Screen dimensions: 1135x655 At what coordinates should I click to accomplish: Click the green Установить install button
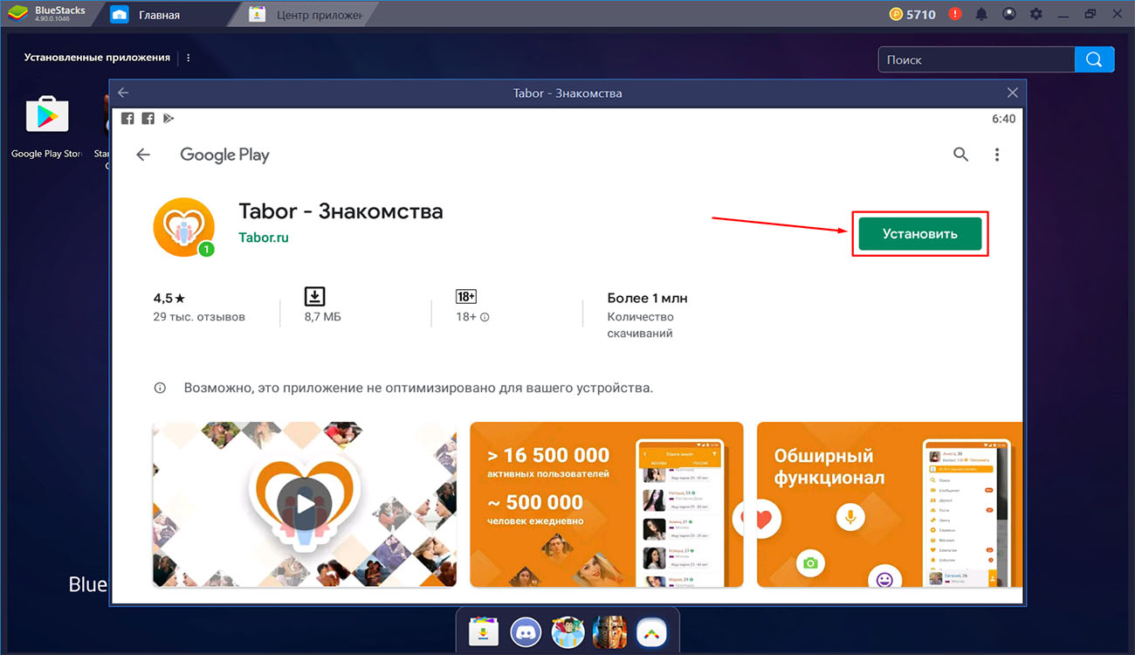click(x=920, y=234)
